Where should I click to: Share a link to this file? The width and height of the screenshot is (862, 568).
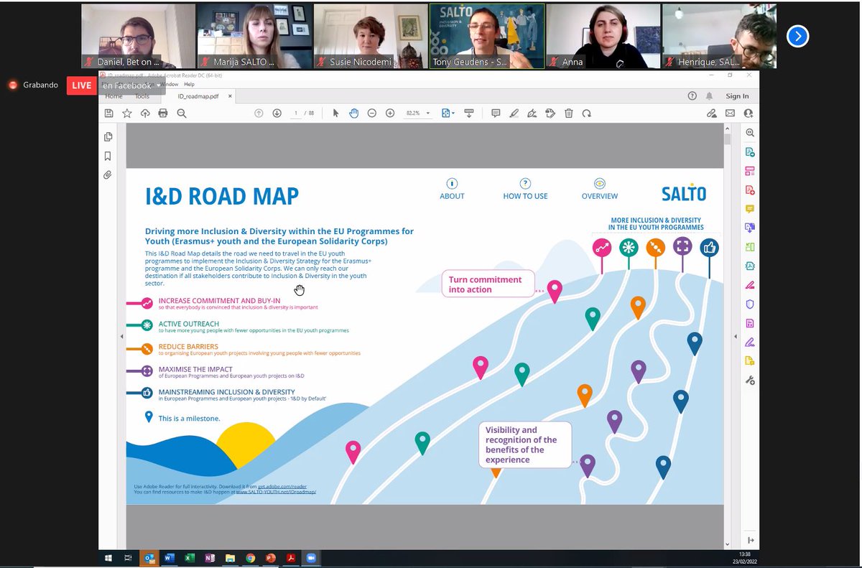point(712,113)
